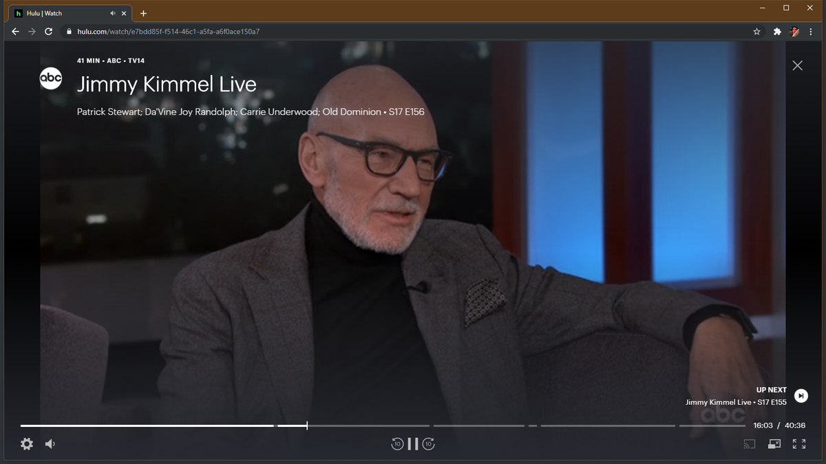Viewport: 826px width, 464px height.
Task: Close the Hulu player with the X
Action: (797, 65)
